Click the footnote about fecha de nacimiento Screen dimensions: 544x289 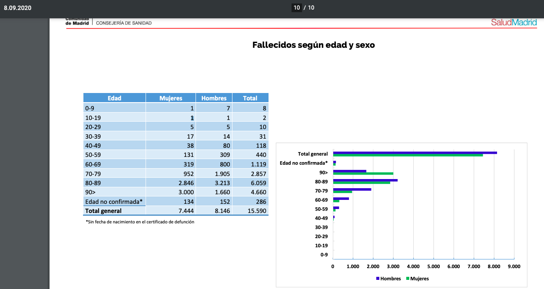(x=140, y=222)
